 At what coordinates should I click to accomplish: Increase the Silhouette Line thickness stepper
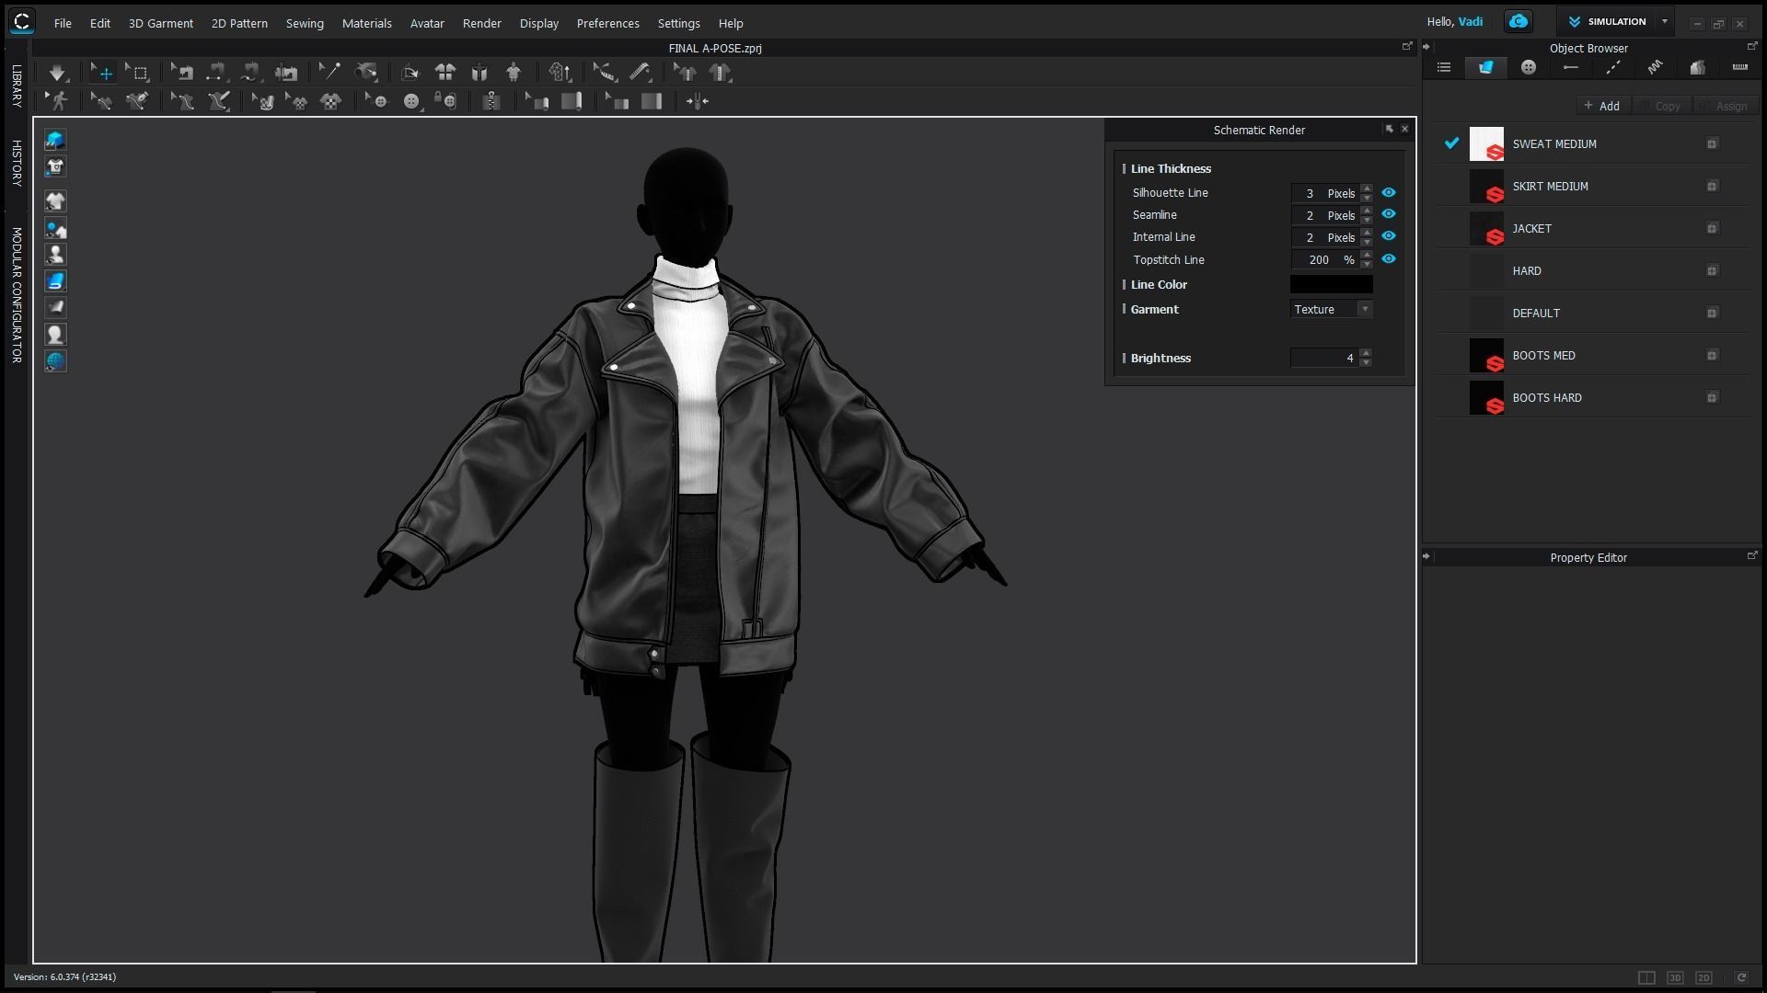click(1367, 188)
